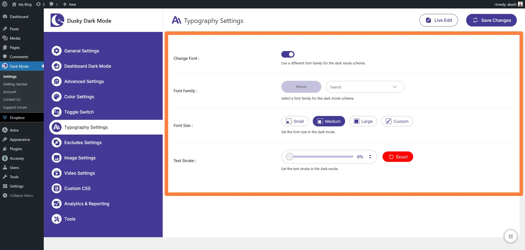
Task: Click the Save Changes button
Action: coord(491,20)
